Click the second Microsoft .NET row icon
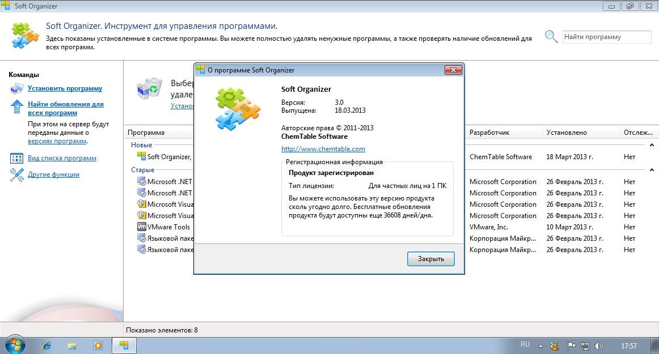This screenshot has width=659, height=354. click(142, 193)
